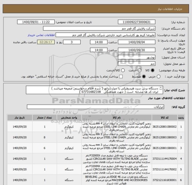Select the متوسط purchase type radio
The width and height of the screenshot is (192, 185).
[x=144, y=77]
